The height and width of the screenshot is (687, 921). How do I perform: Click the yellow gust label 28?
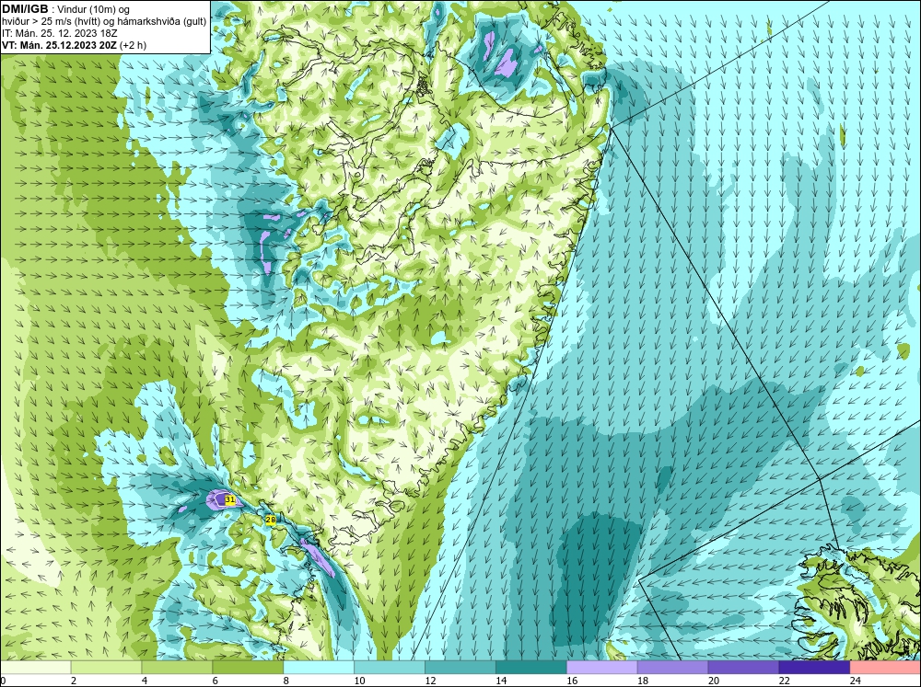[x=271, y=520]
